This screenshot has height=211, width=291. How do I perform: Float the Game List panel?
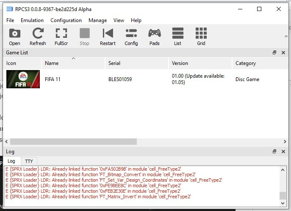[274, 53]
